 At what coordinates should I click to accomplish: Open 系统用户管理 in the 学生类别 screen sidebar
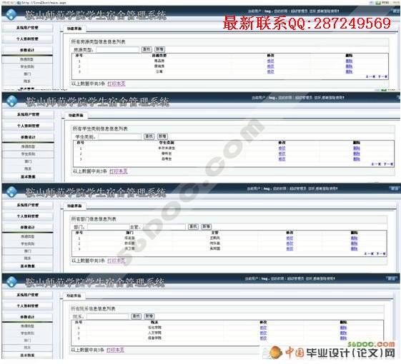click(28, 114)
